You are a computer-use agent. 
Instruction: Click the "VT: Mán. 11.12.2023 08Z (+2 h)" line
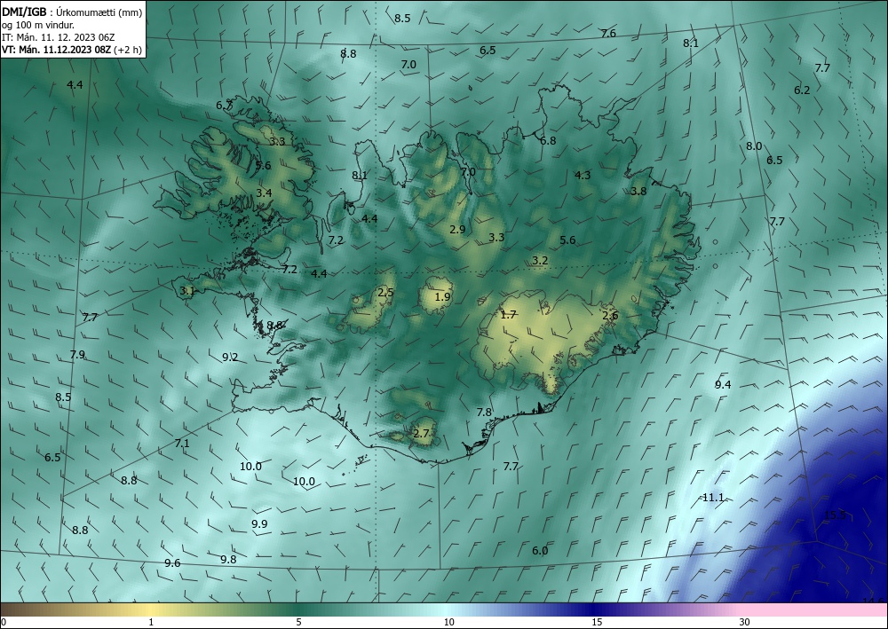(x=72, y=50)
